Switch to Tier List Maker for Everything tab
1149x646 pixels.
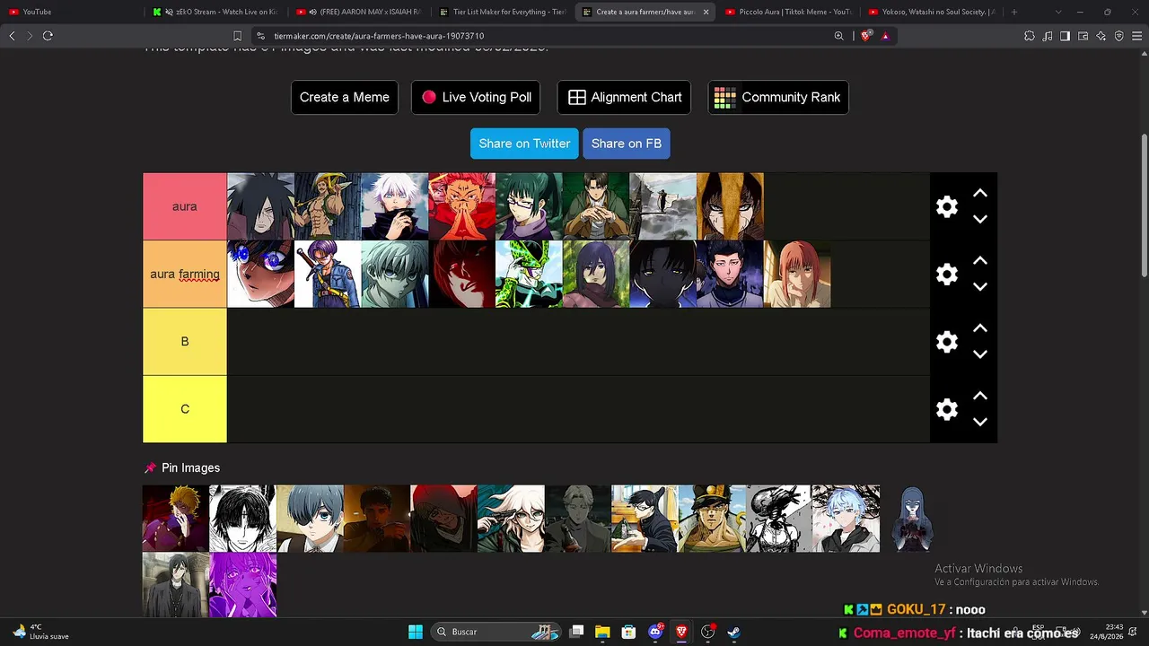[503, 12]
